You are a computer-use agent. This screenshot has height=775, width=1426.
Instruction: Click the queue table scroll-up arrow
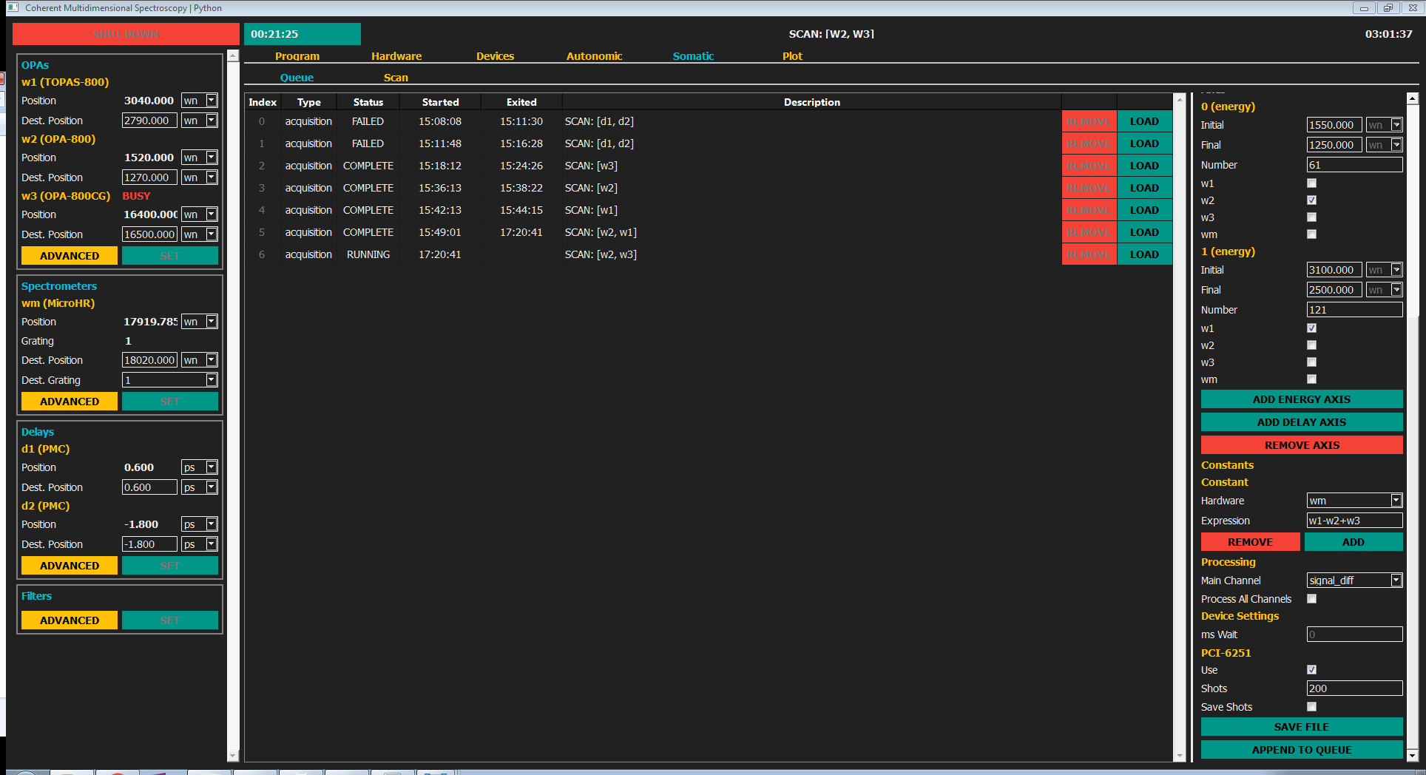point(1180,98)
